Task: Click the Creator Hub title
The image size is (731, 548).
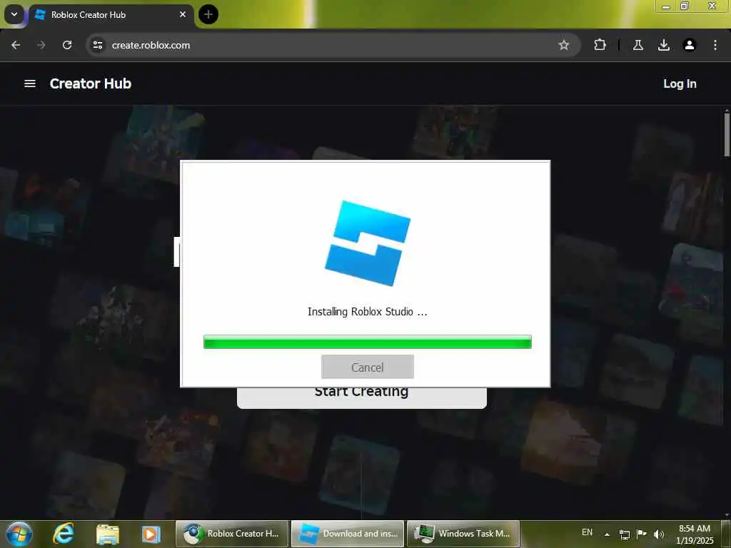Action: pos(91,83)
